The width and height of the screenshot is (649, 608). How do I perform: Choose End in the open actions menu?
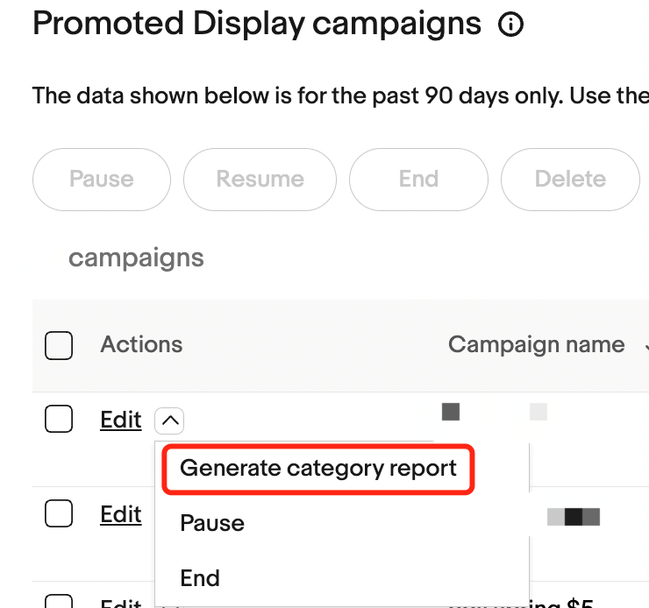pyautogui.click(x=200, y=578)
